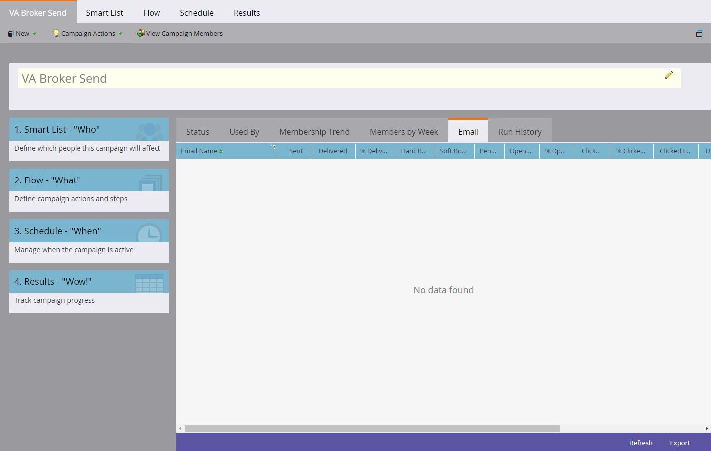Click the Hard B... column header
Screen dimensions: 711x451
pyautogui.click(x=415, y=151)
